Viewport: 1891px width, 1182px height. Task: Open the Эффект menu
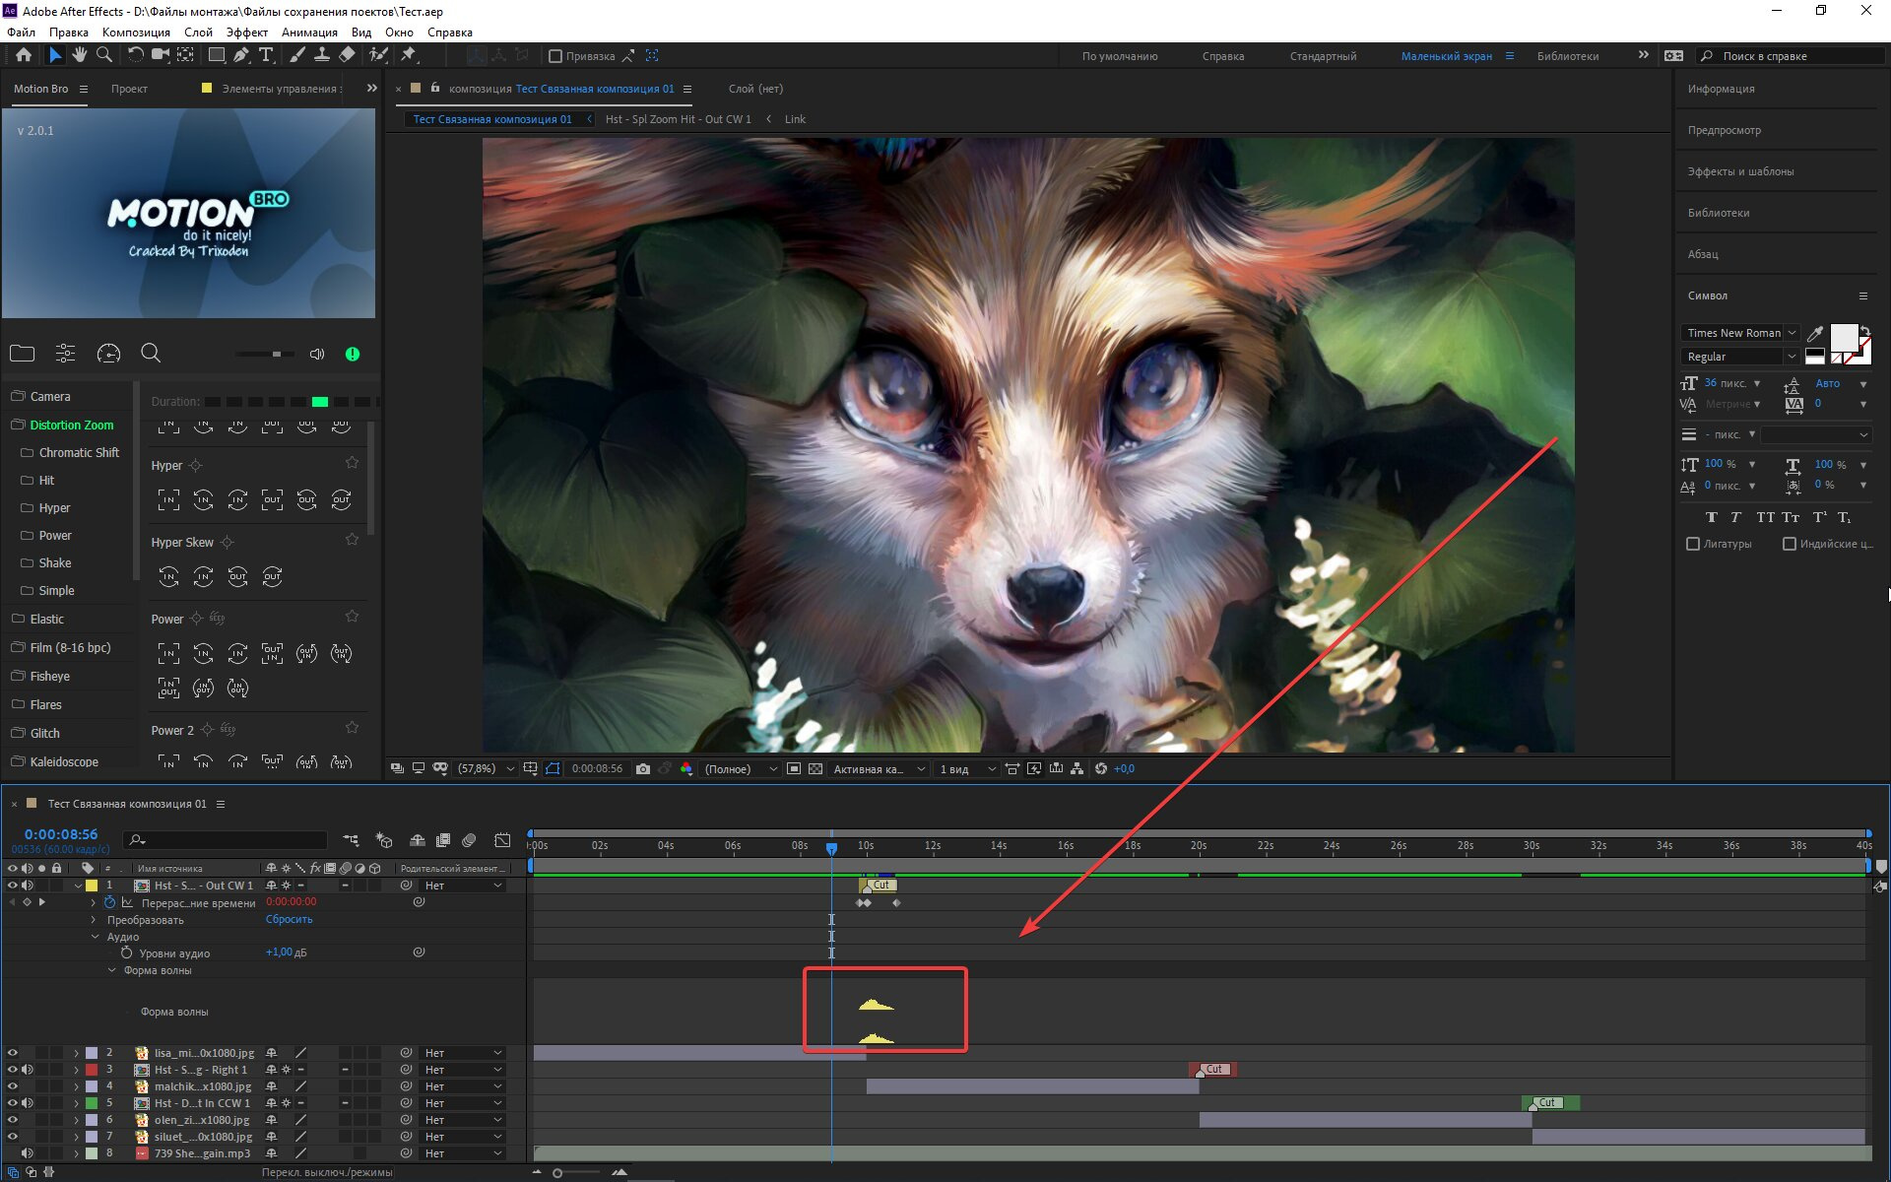coord(246,32)
